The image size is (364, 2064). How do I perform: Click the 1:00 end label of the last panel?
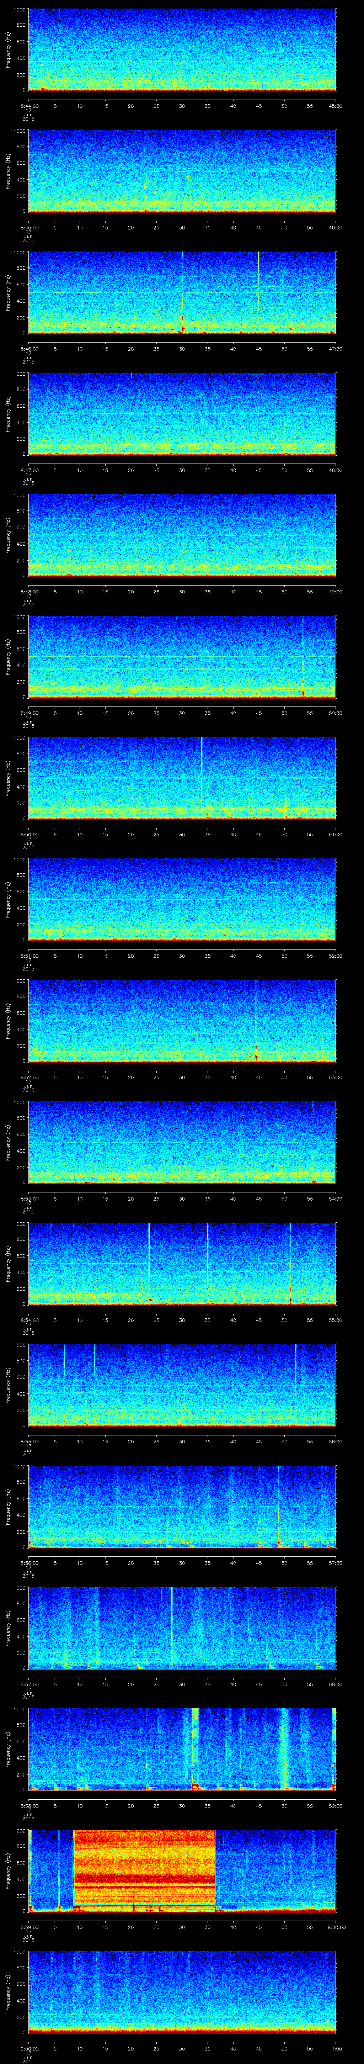tap(337, 2049)
